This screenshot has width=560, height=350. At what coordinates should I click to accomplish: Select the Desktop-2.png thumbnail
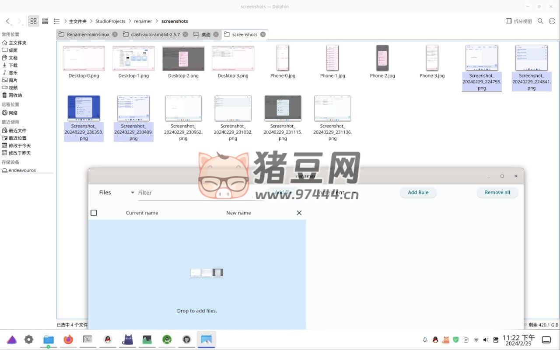coord(183,59)
